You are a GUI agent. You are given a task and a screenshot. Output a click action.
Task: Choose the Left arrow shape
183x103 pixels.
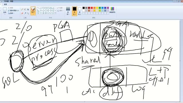[51, 11]
